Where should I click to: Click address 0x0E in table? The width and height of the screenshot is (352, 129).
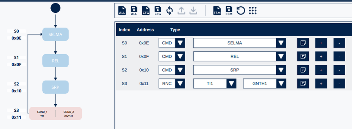tap(144, 43)
